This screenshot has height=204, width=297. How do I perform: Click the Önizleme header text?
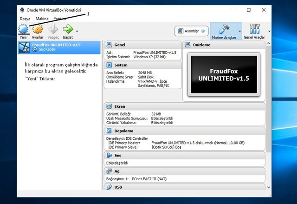(x=201, y=45)
